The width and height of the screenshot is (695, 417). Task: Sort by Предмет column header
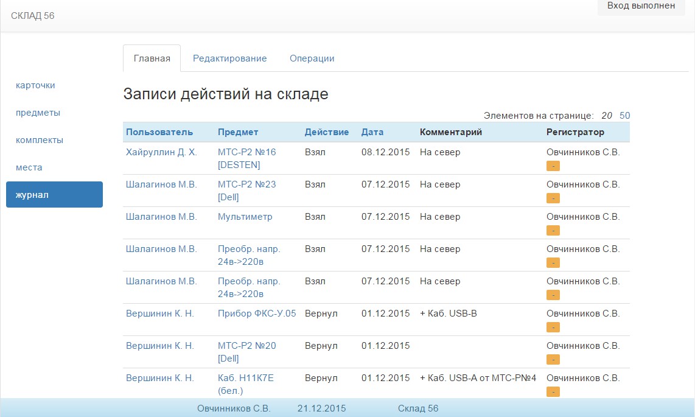(238, 132)
